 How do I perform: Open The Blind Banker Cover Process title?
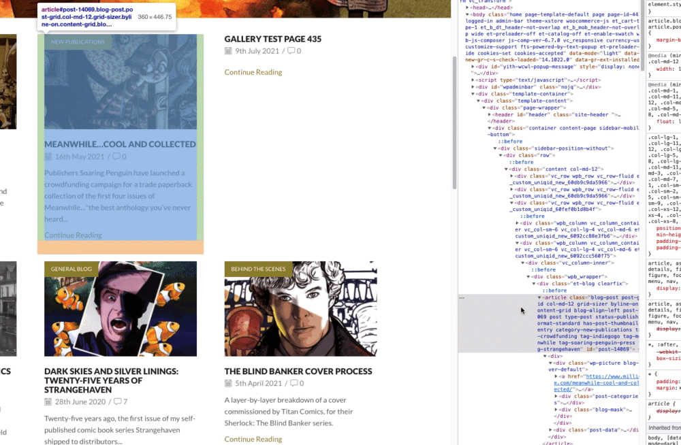pyautogui.click(x=298, y=372)
